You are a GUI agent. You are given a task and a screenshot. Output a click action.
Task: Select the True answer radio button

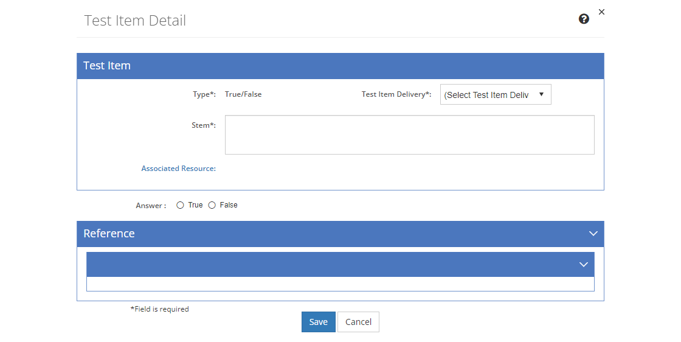(180, 205)
